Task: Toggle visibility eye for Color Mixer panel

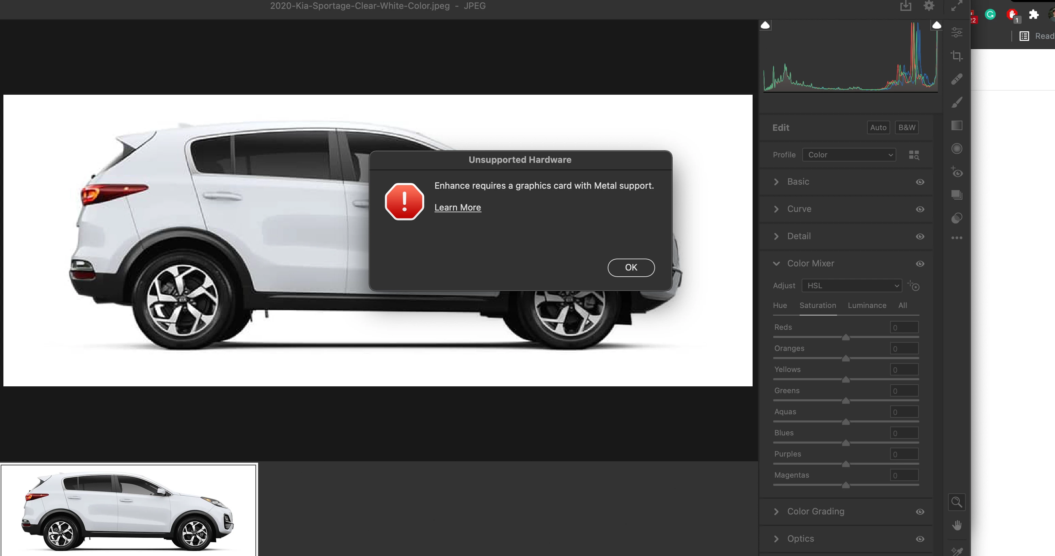Action: click(x=920, y=264)
